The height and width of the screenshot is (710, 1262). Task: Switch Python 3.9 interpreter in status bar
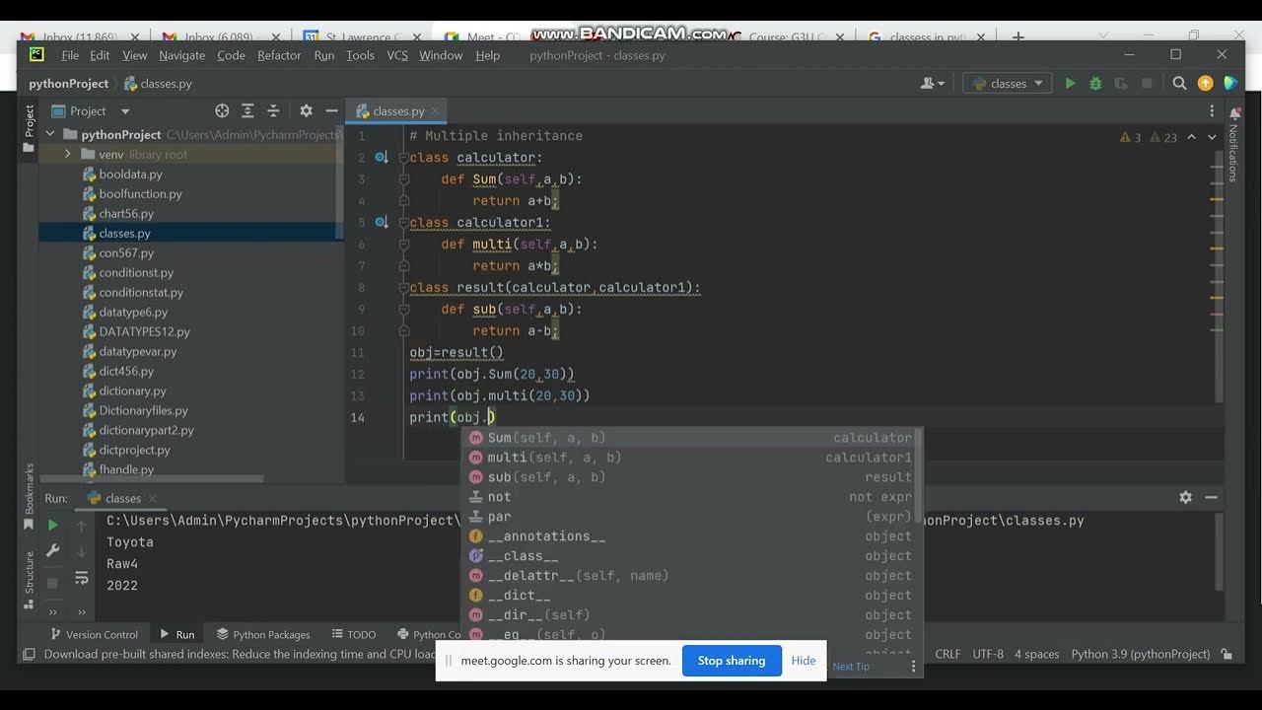1140,654
